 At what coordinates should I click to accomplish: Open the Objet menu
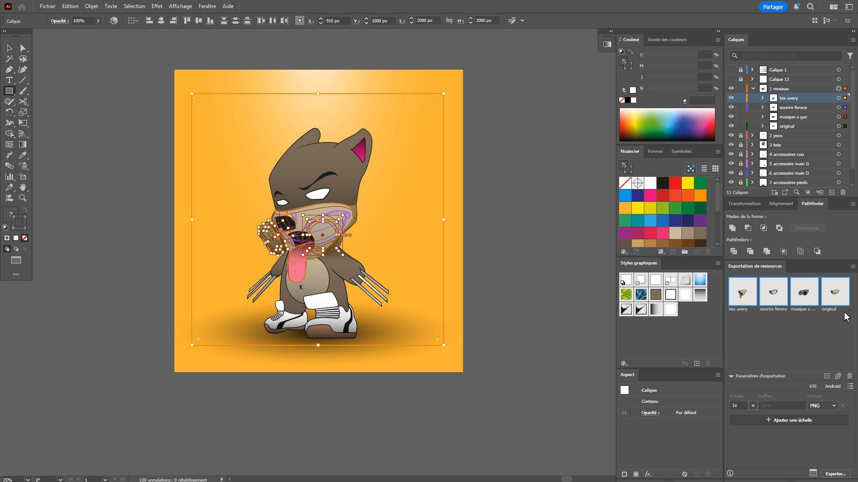tap(91, 6)
